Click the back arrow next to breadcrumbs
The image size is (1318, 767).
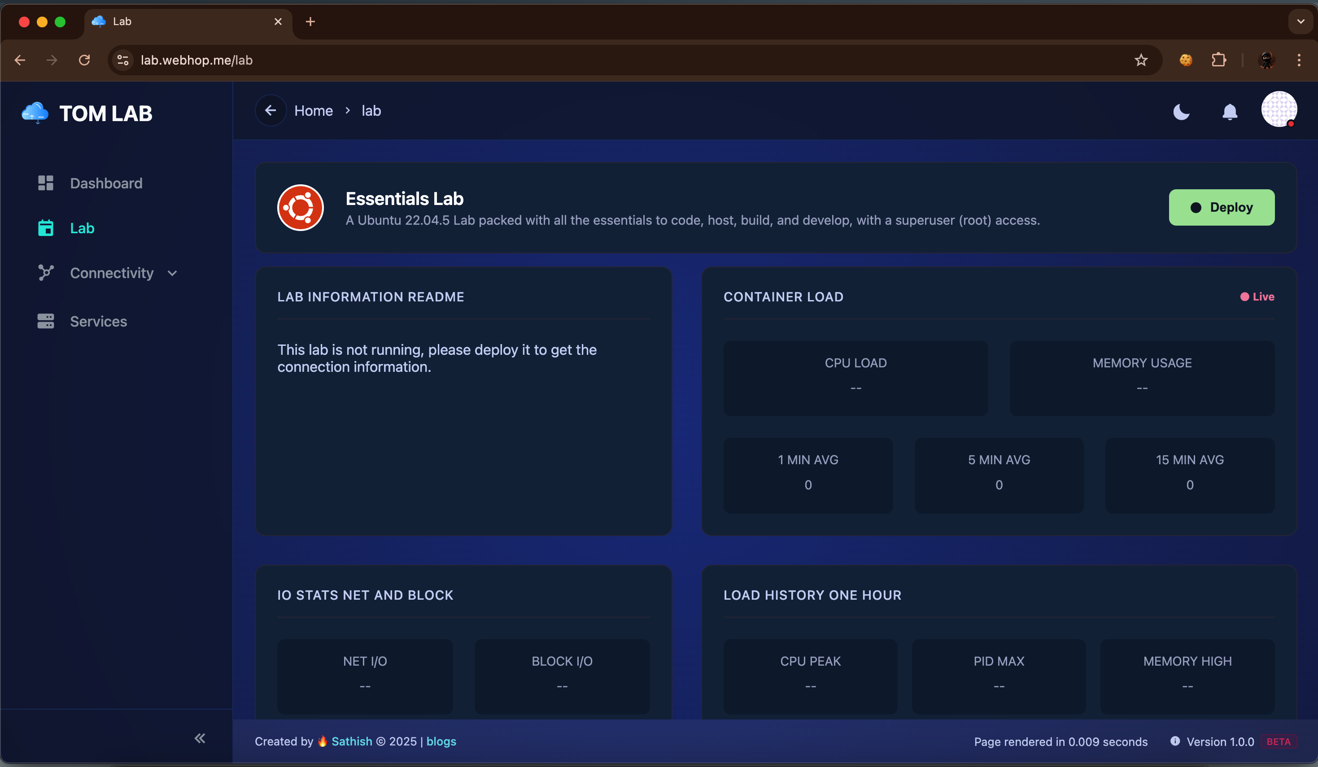click(271, 110)
